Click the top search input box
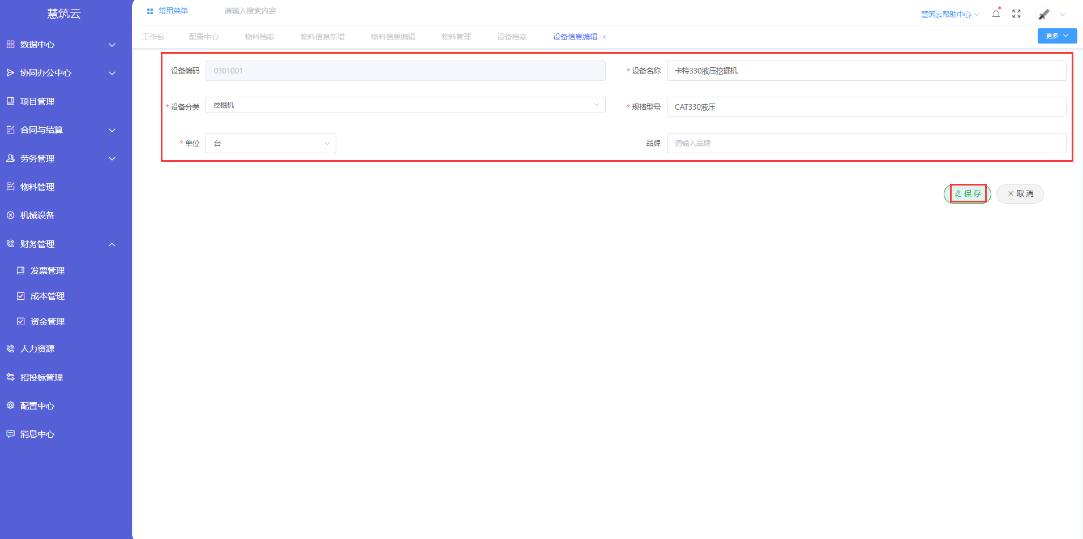Viewport: 1083px width, 539px height. click(x=250, y=11)
